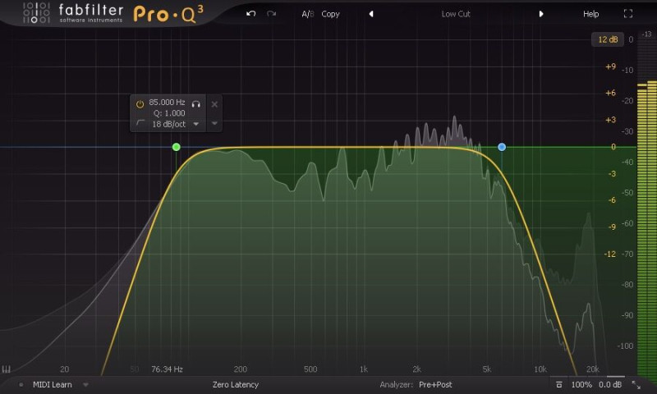The height and width of the screenshot is (394, 657).
Task: Edit the 85.000 Hz frequency value
Action: coord(167,102)
